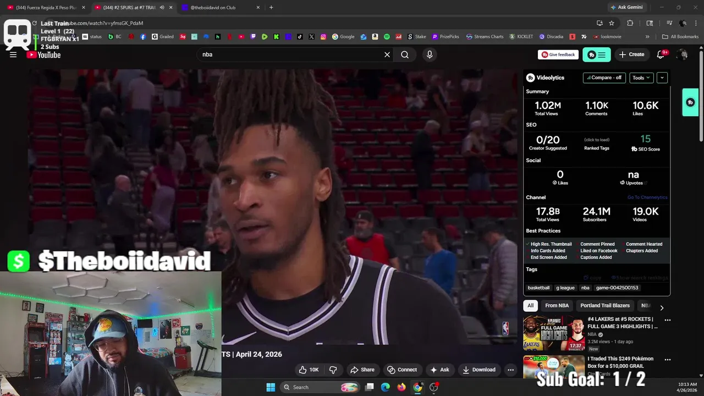Follow the Go To Channelytics link
This screenshot has height=396, width=704.
(x=647, y=197)
